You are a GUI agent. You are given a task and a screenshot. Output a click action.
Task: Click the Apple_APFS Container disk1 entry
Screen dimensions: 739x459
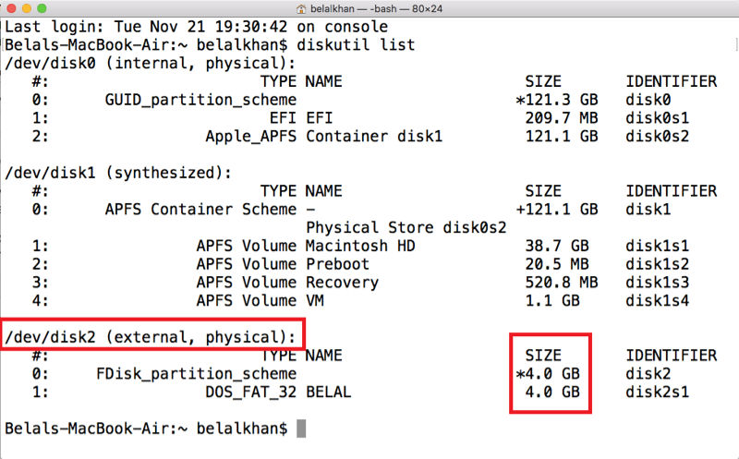tap(324, 136)
